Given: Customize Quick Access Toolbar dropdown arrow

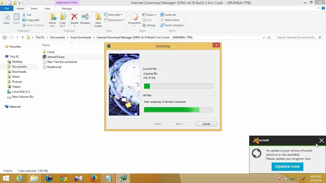Looking at the screenshot, I should tap(19, 3).
